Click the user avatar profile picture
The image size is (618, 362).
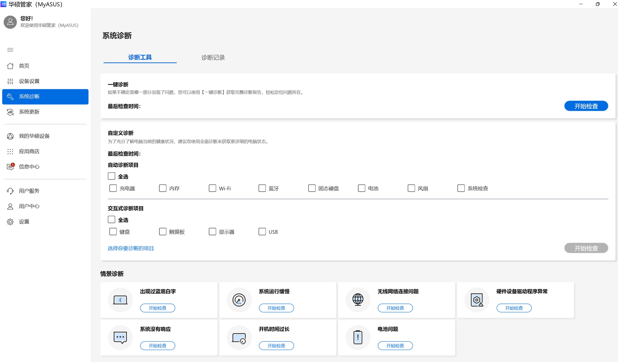pos(10,22)
